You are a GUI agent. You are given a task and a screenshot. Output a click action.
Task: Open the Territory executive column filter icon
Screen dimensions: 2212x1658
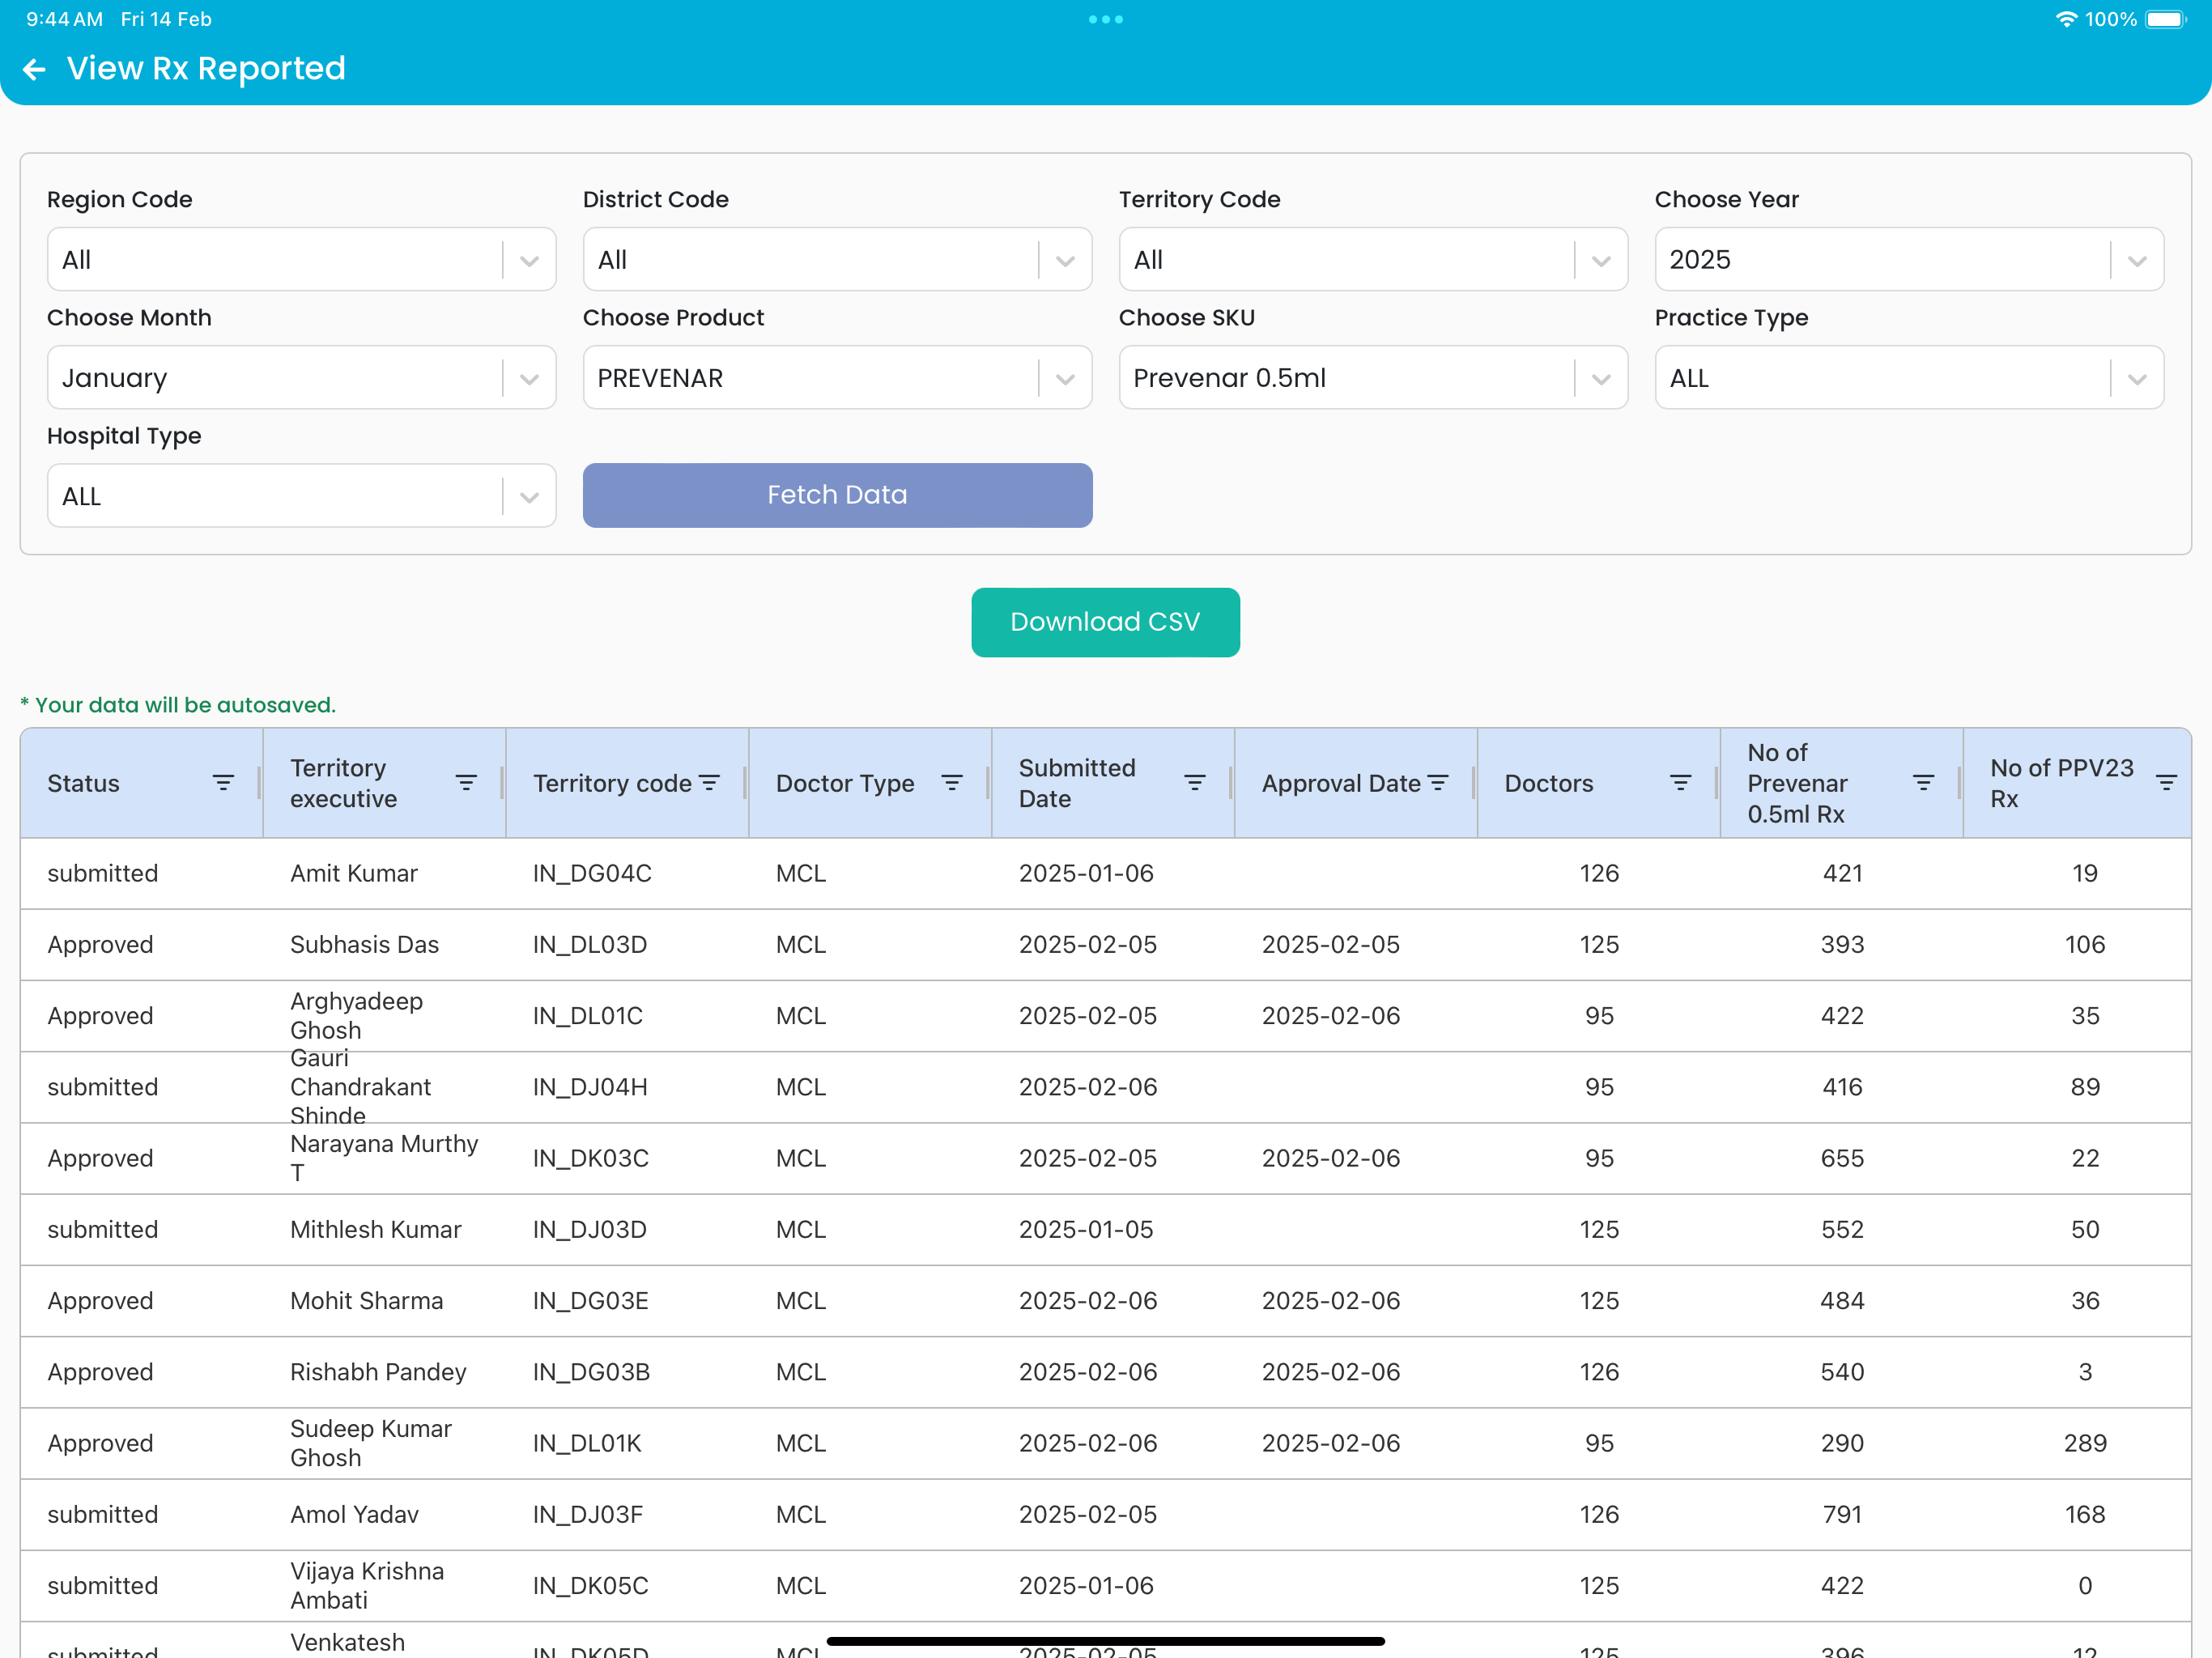[466, 783]
